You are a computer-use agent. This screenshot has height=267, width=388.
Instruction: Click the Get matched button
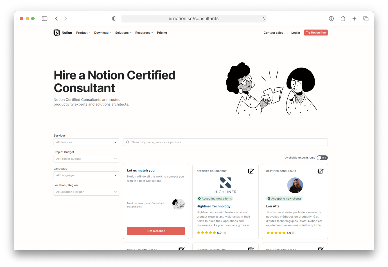(156, 231)
